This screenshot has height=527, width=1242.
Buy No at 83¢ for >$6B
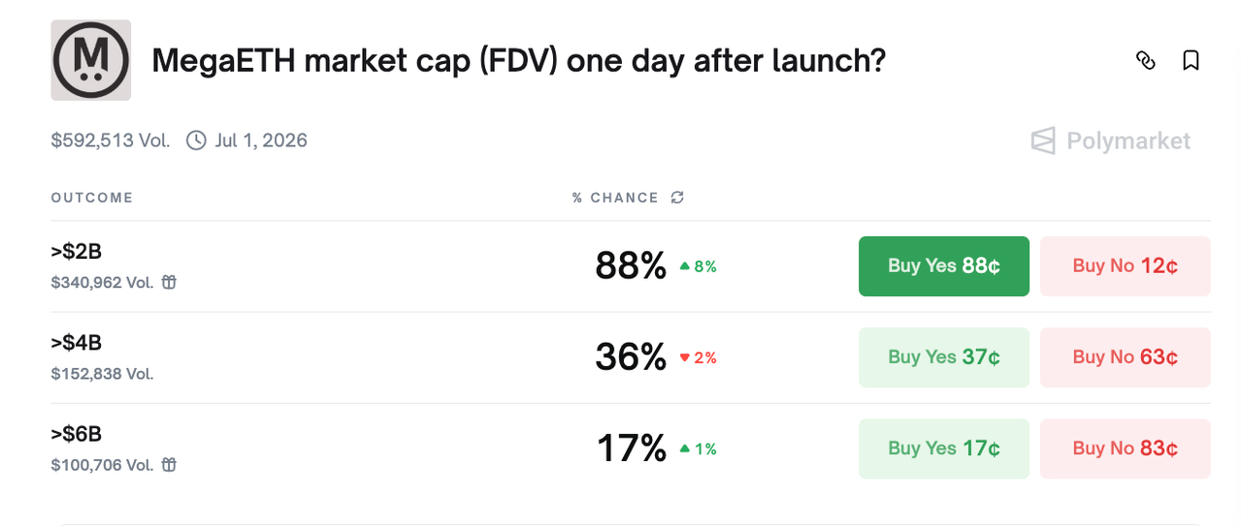(x=1125, y=449)
